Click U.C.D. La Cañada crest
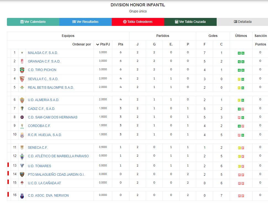The height and width of the screenshot is (203, 268). click(x=22, y=183)
